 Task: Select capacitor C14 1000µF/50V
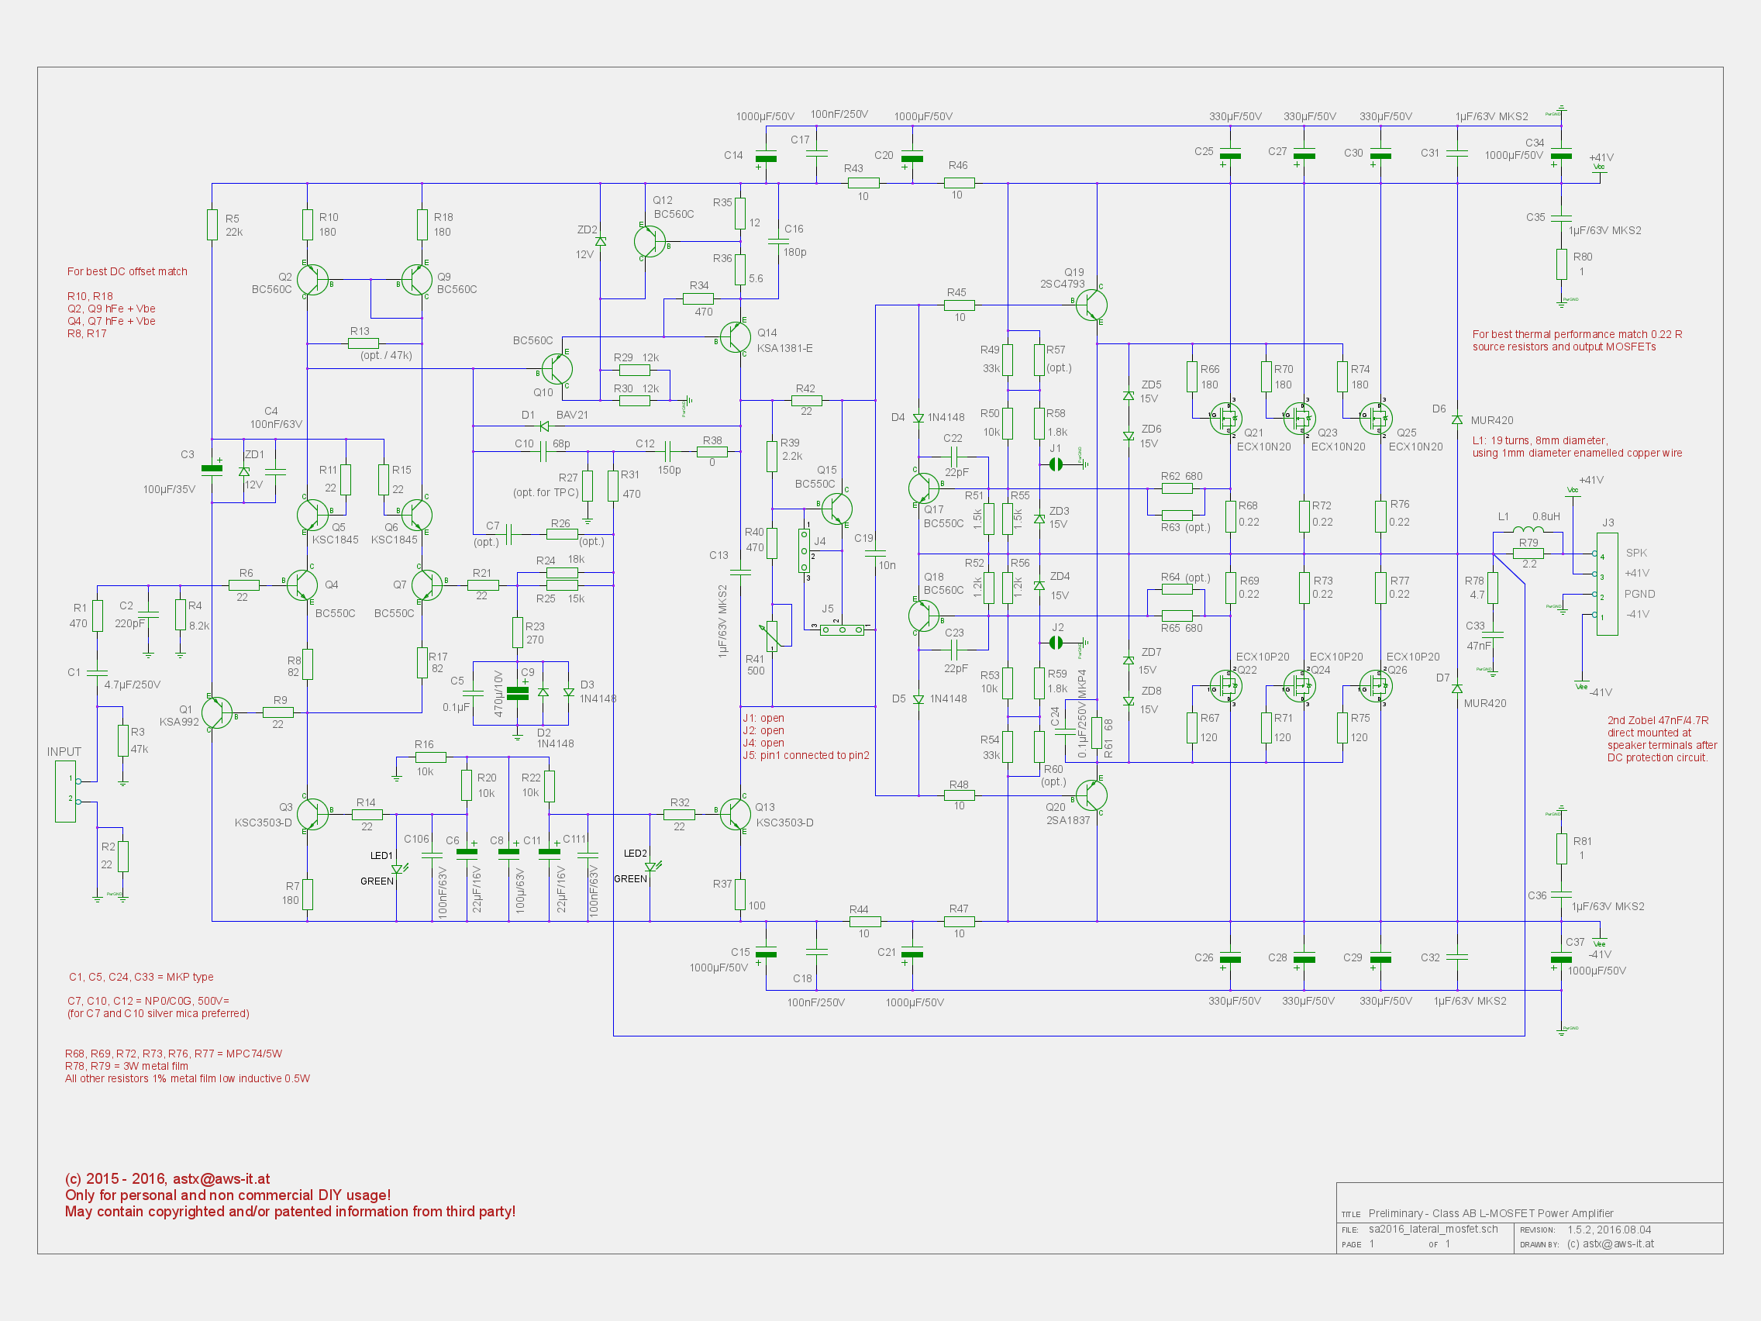pos(765,157)
